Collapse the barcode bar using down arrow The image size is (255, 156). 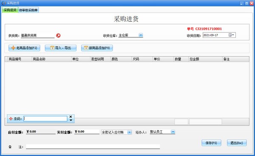coord(71,120)
